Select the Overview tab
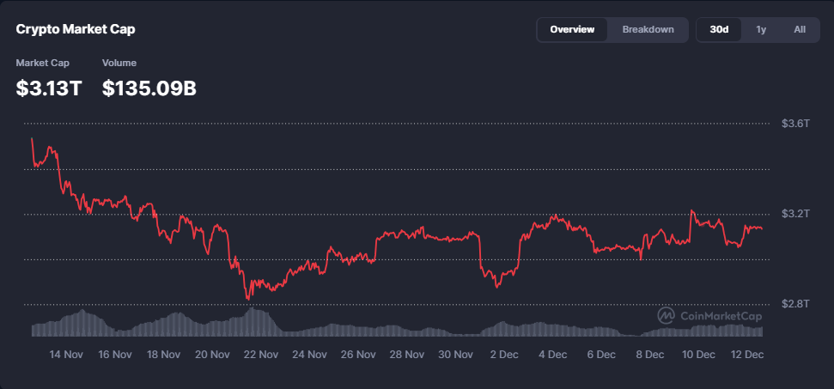834x389 pixels. pyautogui.click(x=572, y=29)
